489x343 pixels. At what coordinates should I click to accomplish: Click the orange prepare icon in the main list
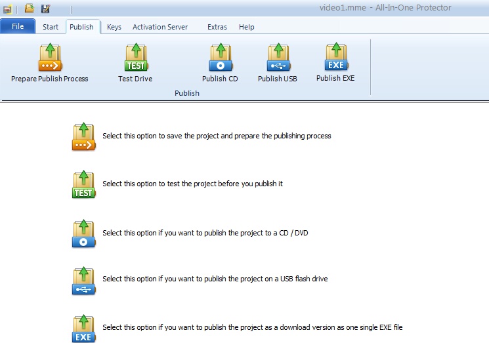83,136
